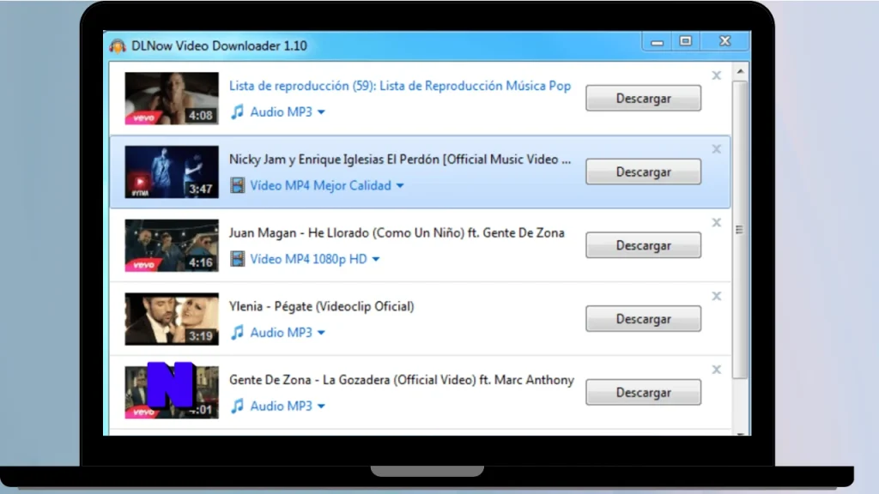
Task: Select title Juan Magan - He Llorado
Action: coord(397,232)
